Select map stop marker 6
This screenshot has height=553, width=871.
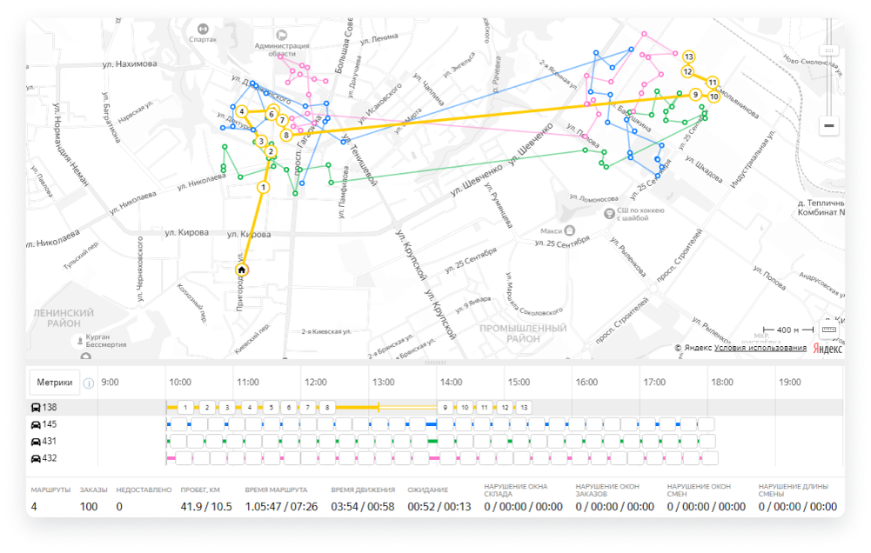click(271, 115)
